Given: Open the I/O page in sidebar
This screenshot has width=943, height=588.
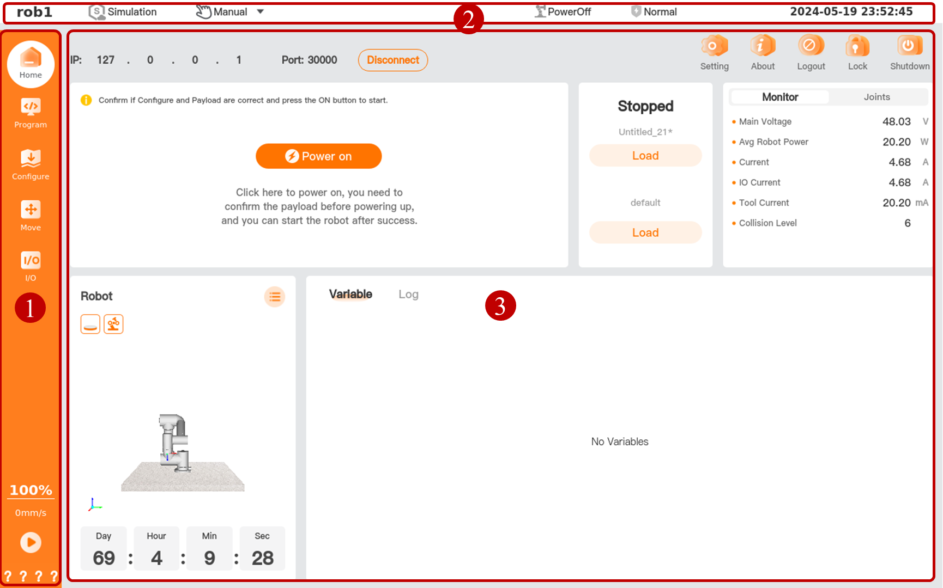Looking at the screenshot, I should [x=31, y=266].
